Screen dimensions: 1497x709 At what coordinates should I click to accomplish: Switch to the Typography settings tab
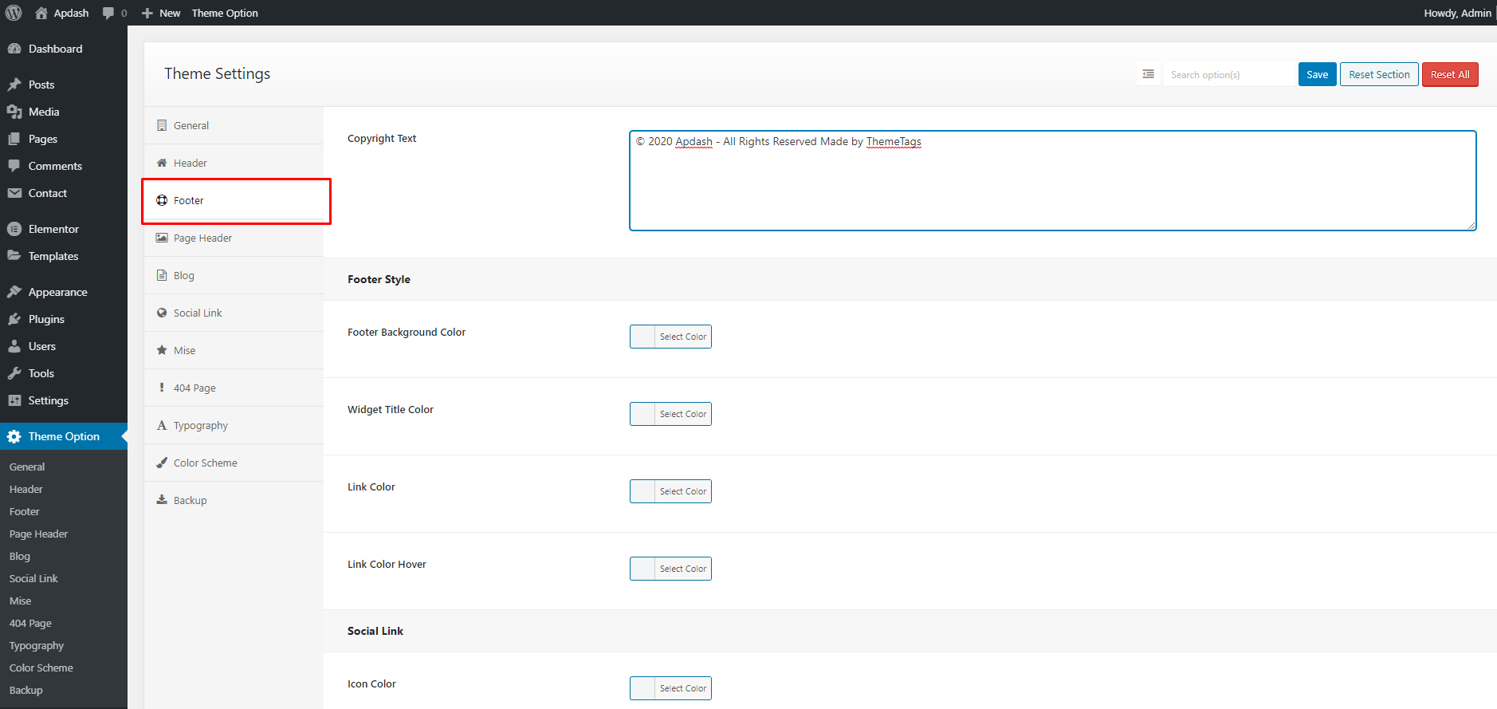tap(201, 426)
